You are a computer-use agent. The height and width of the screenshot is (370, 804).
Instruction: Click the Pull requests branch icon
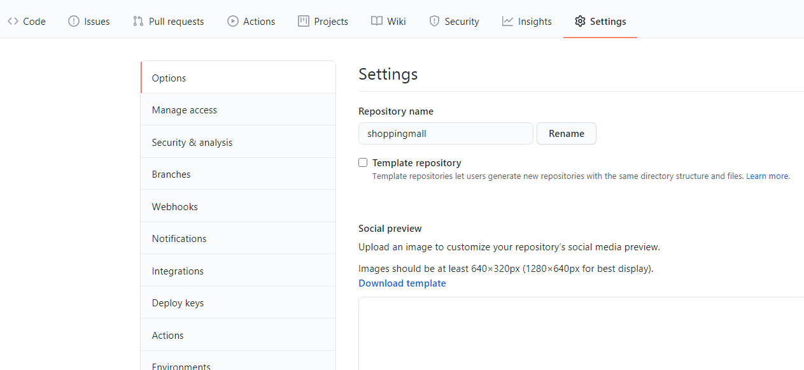pos(138,22)
